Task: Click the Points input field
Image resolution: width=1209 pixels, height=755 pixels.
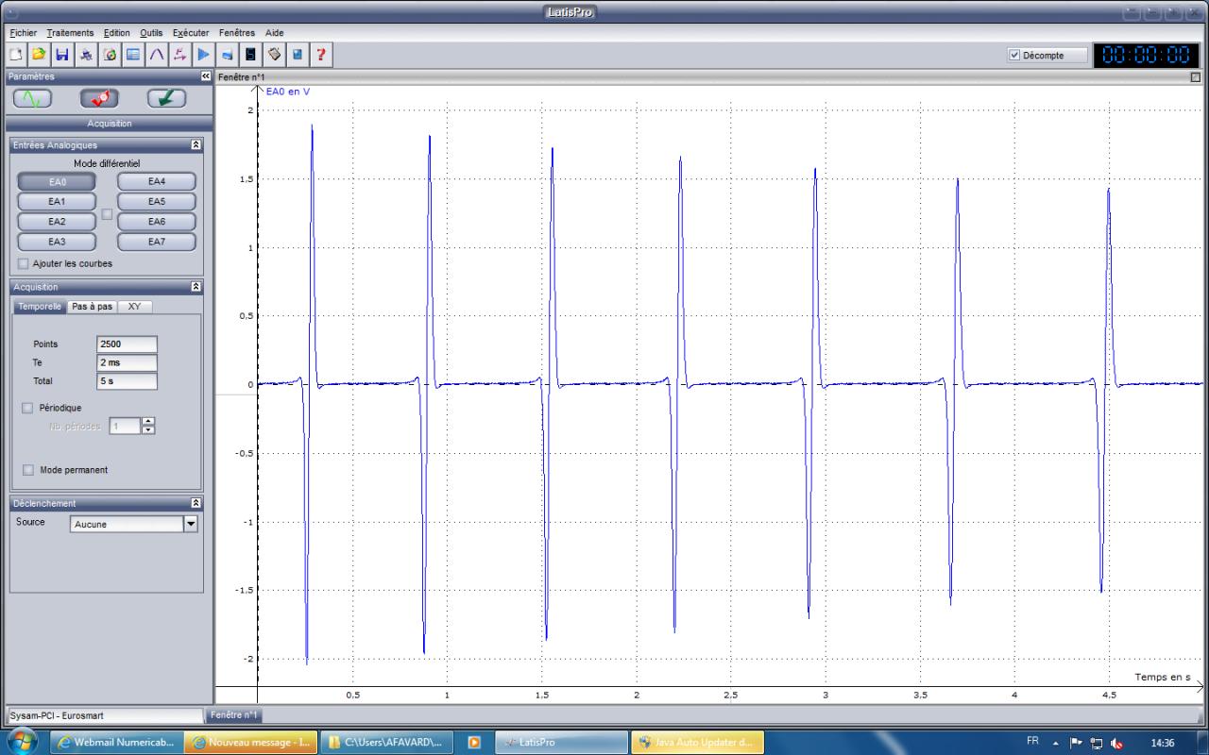Action: (x=127, y=344)
